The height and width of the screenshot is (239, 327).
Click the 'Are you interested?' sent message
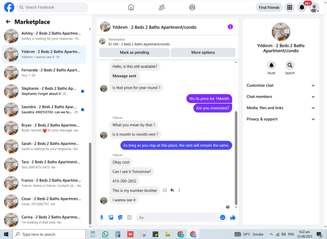[213, 108]
